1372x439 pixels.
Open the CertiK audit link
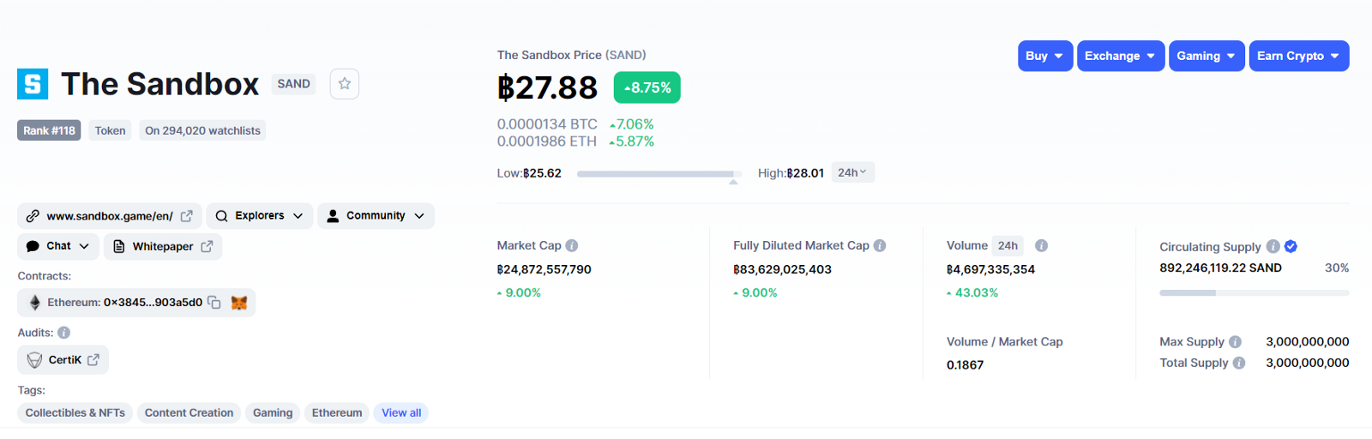[63, 360]
